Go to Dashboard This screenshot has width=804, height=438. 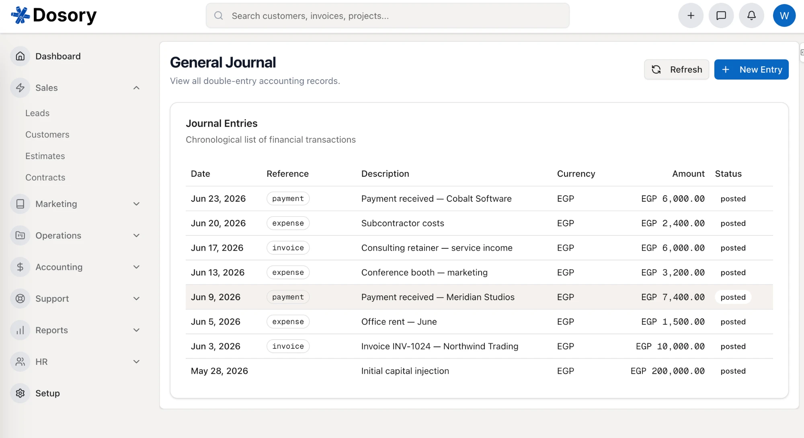coord(58,56)
